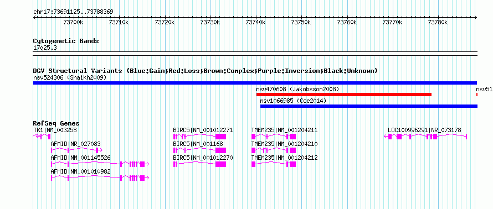Viewport: 493px width, 209px height.
Task: Select the AFMID NM_001010982 transcript glyph
Action: (99, 177)
